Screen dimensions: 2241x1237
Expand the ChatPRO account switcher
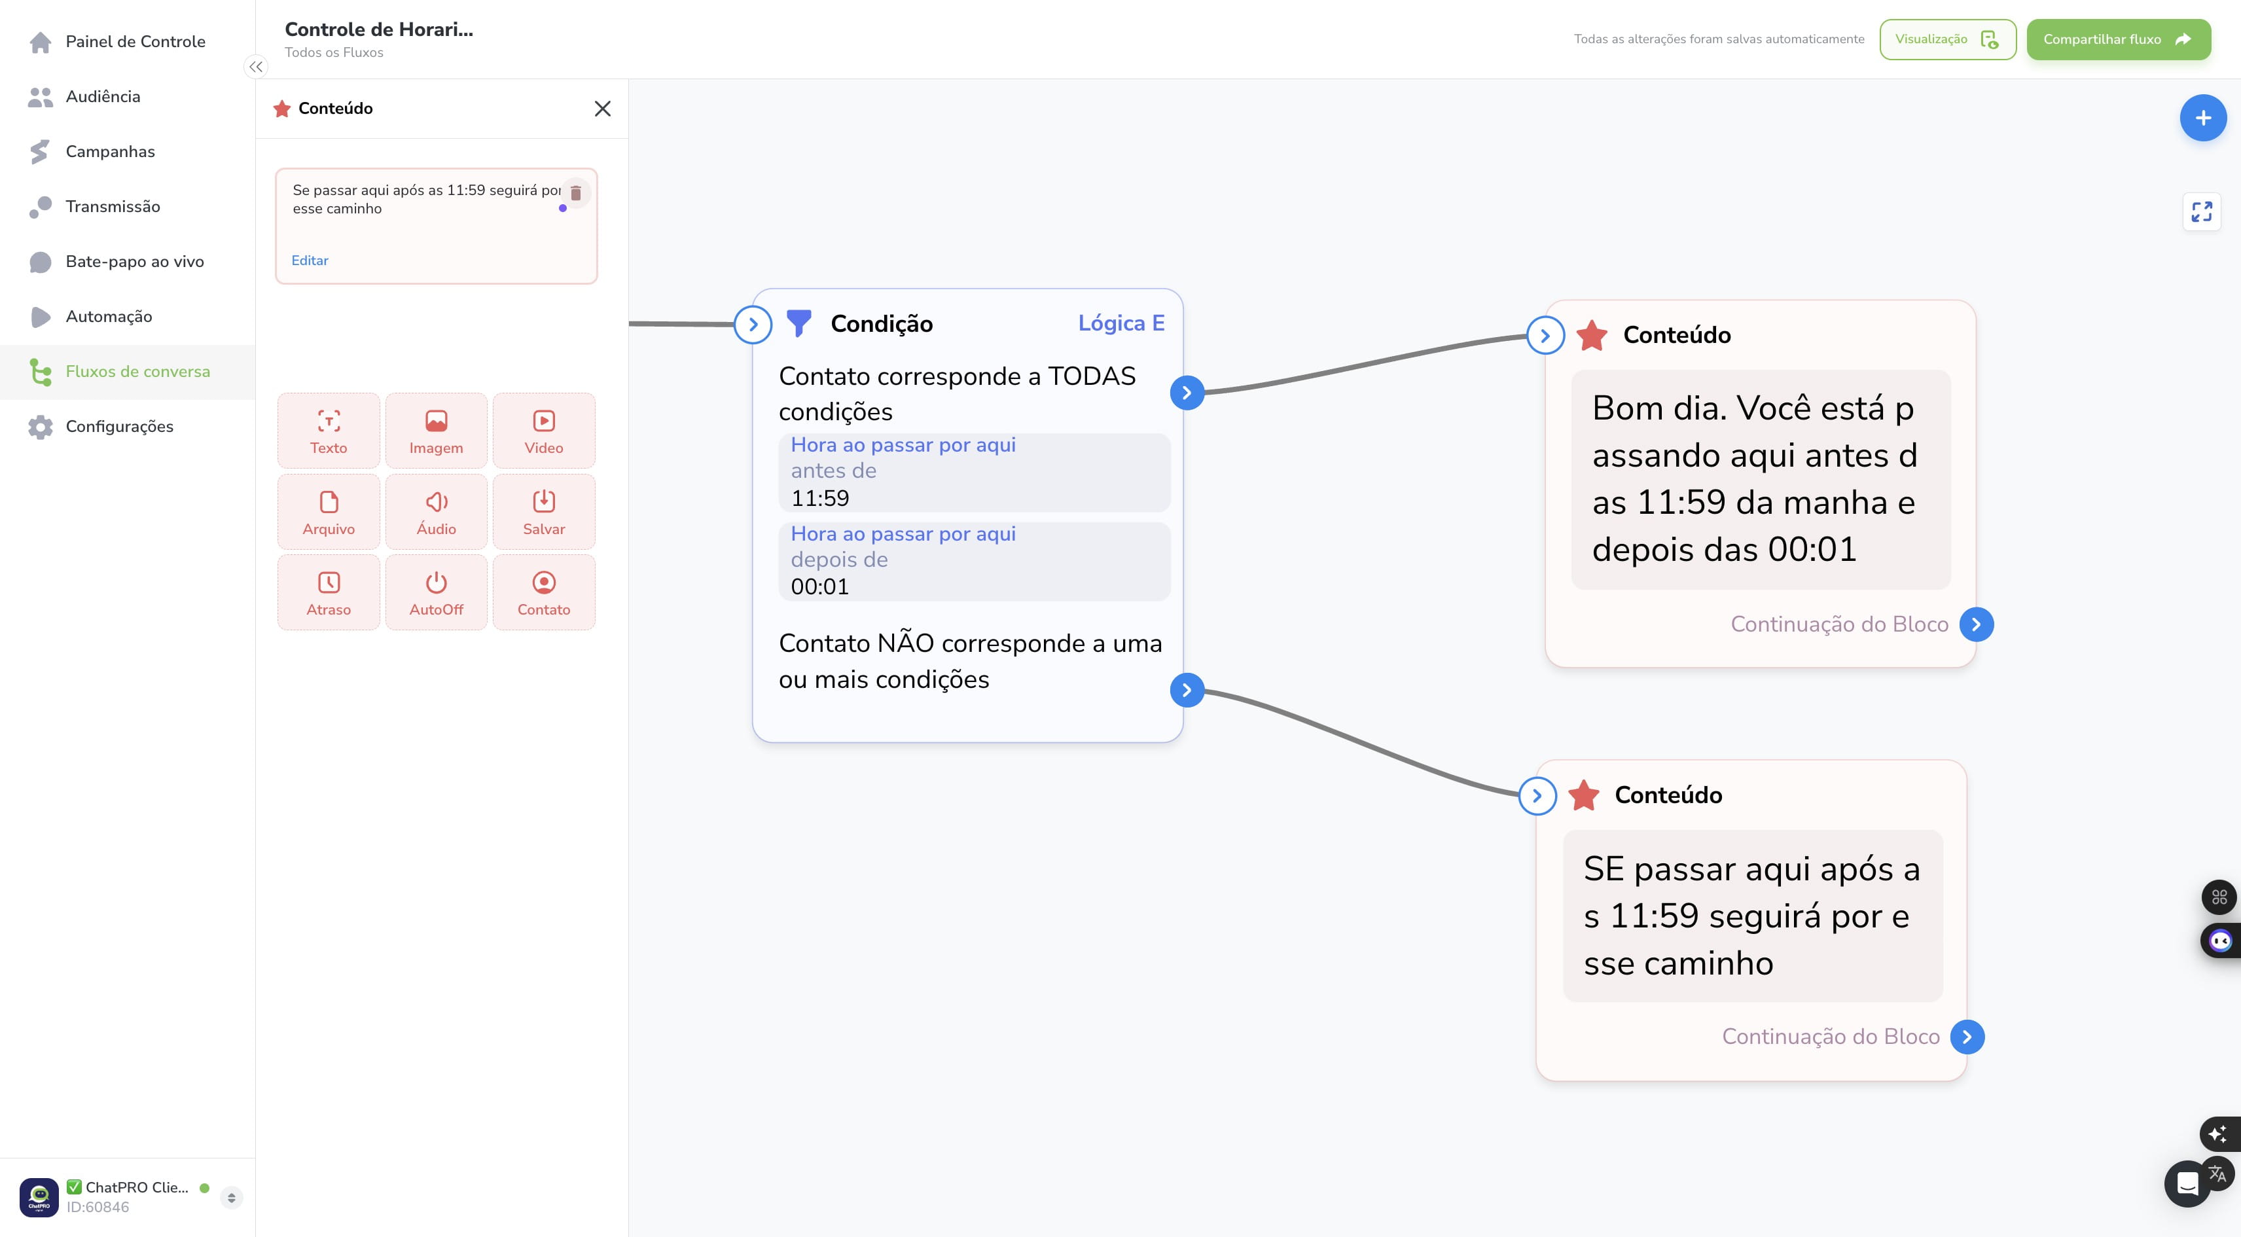click(x=232, y=1198)
